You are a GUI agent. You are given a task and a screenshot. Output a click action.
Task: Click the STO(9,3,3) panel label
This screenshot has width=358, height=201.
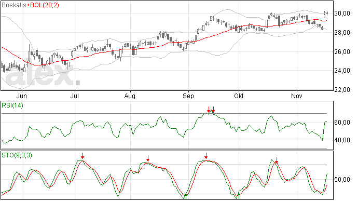(17, 155)
